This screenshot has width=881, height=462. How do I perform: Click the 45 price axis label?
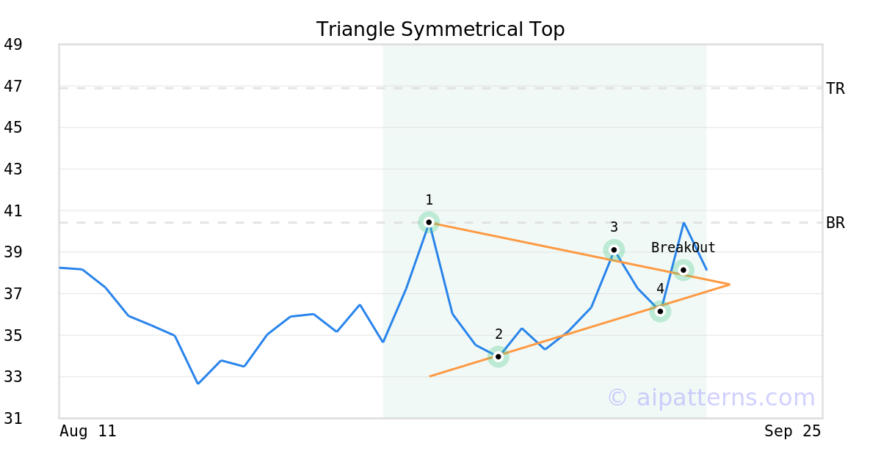pyautogui.click(x=13, y=128)
